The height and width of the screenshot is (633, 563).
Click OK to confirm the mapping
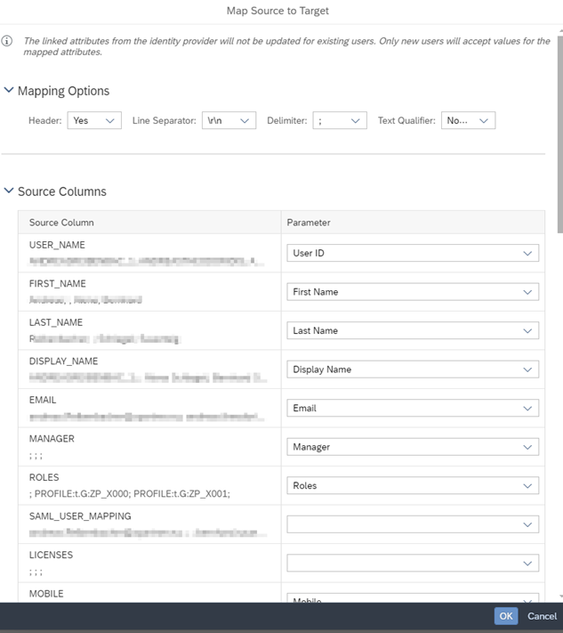(x=506, y=616)
